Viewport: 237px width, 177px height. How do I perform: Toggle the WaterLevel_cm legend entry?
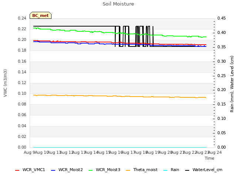(x=204, y=170)
